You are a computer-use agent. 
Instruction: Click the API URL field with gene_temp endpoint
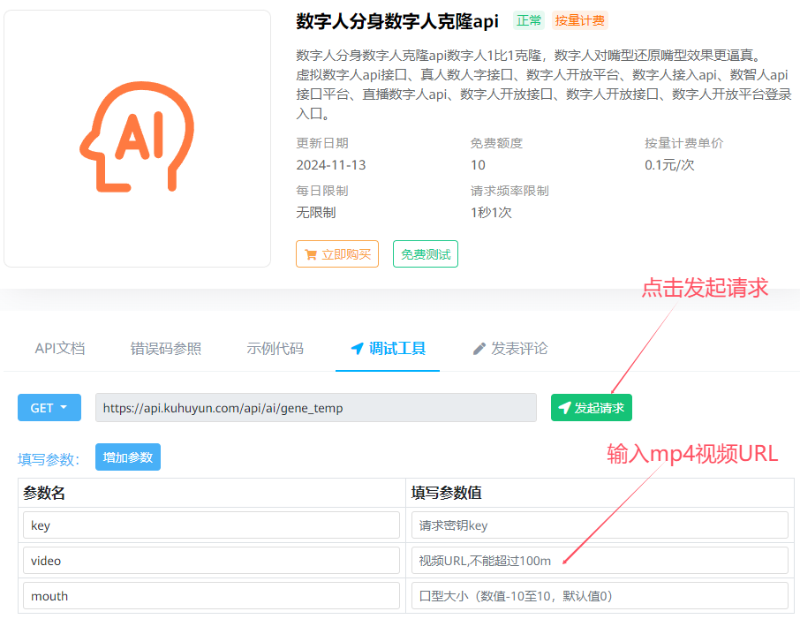315,408
